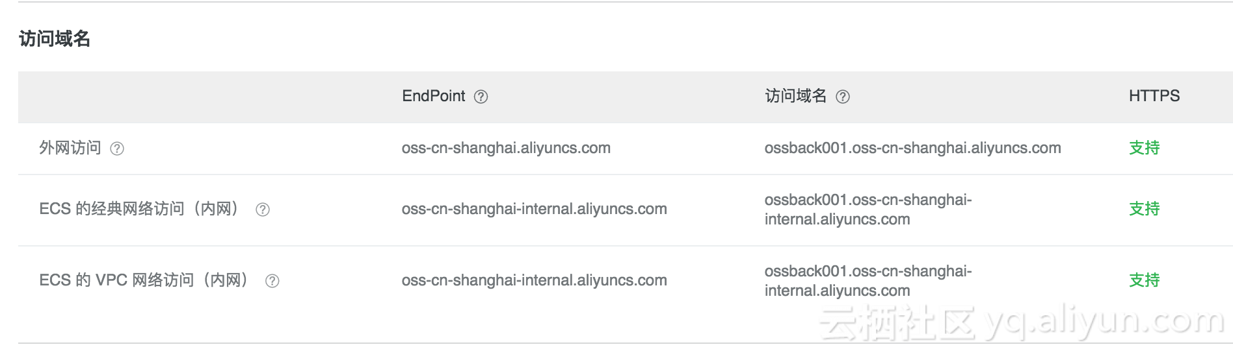Show help for ECS 的经典网络访问（内网）

[263, 210]
